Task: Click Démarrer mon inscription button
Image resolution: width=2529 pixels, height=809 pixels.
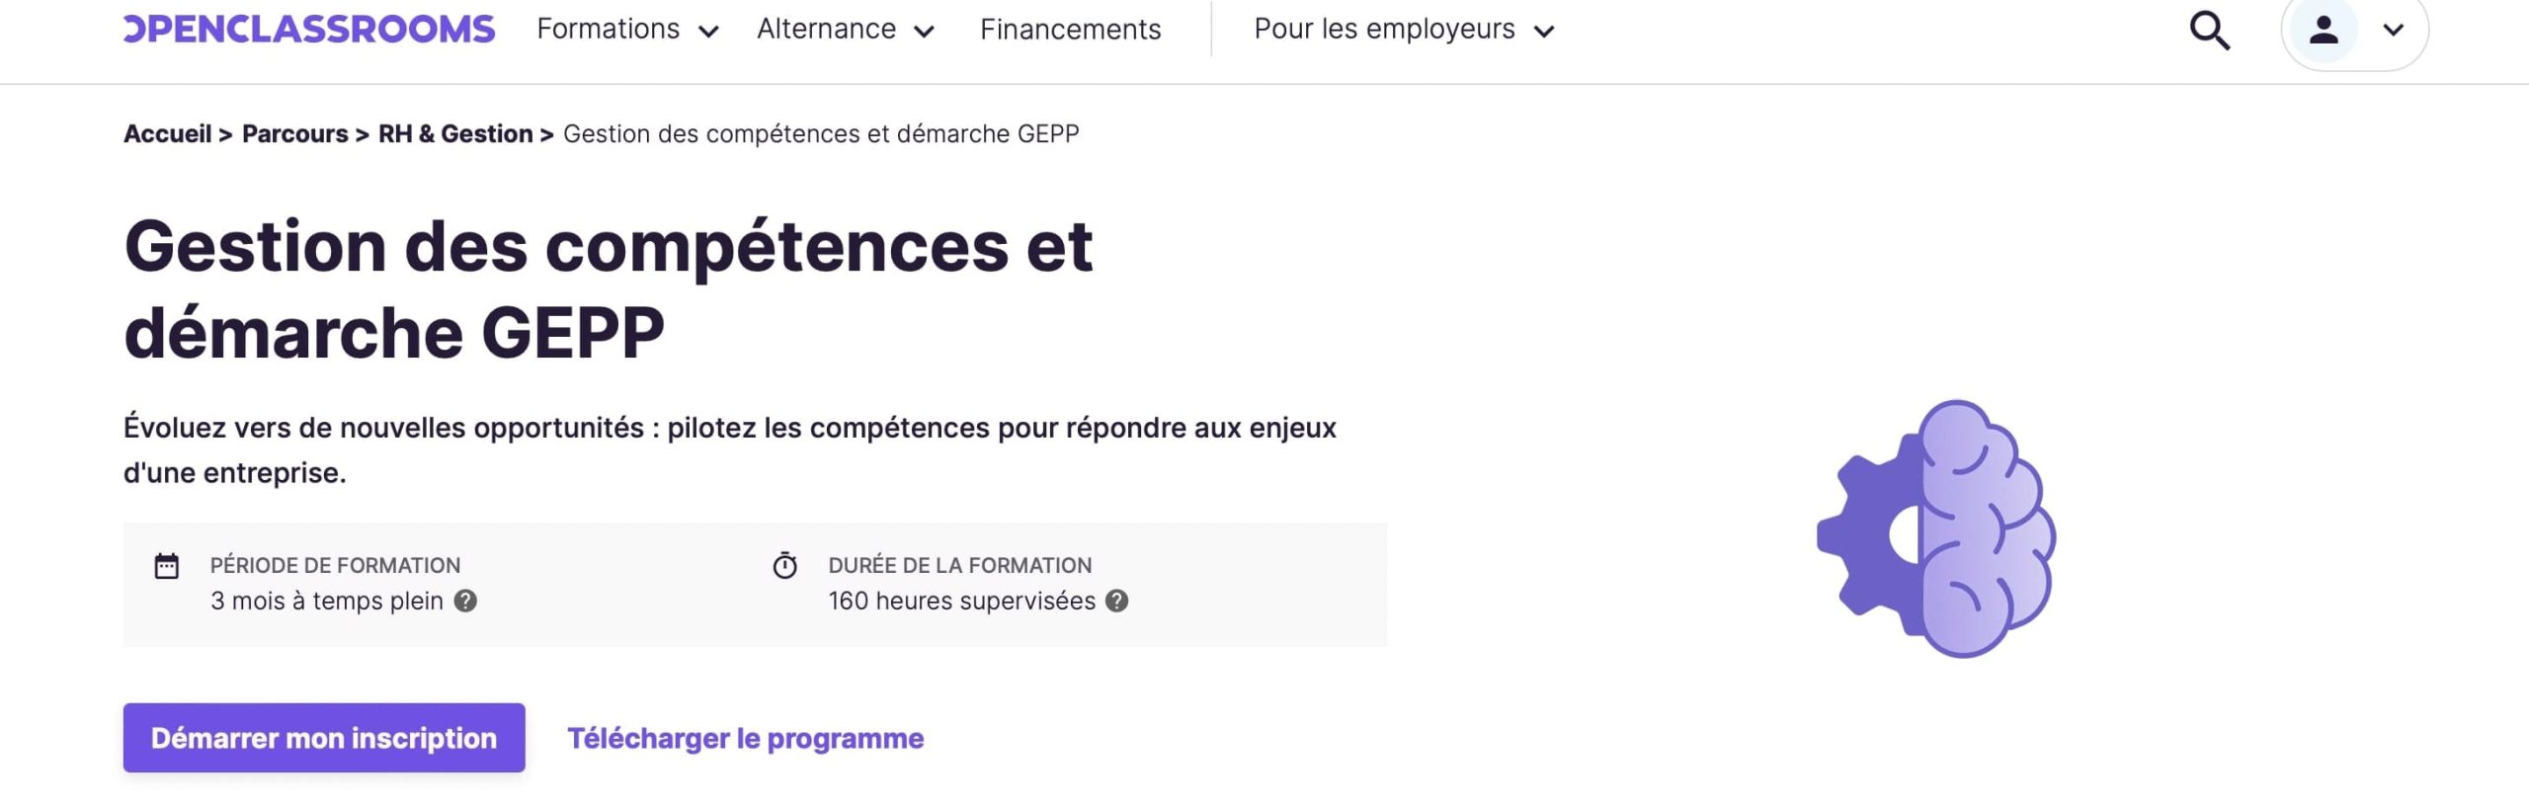Action: [324, 738]
